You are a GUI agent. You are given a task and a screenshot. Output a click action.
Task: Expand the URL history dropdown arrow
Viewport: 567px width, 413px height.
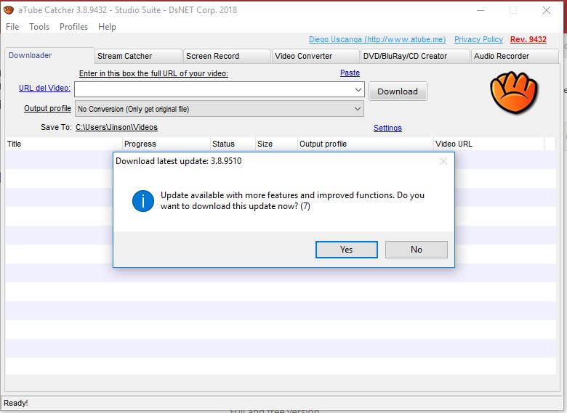point(358,89)
